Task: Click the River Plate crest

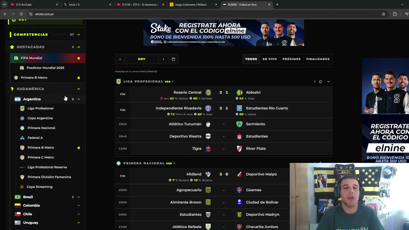Action: coord(239,149)
